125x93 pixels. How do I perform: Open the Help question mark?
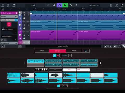pyautogui.click(x=122, y=5)
